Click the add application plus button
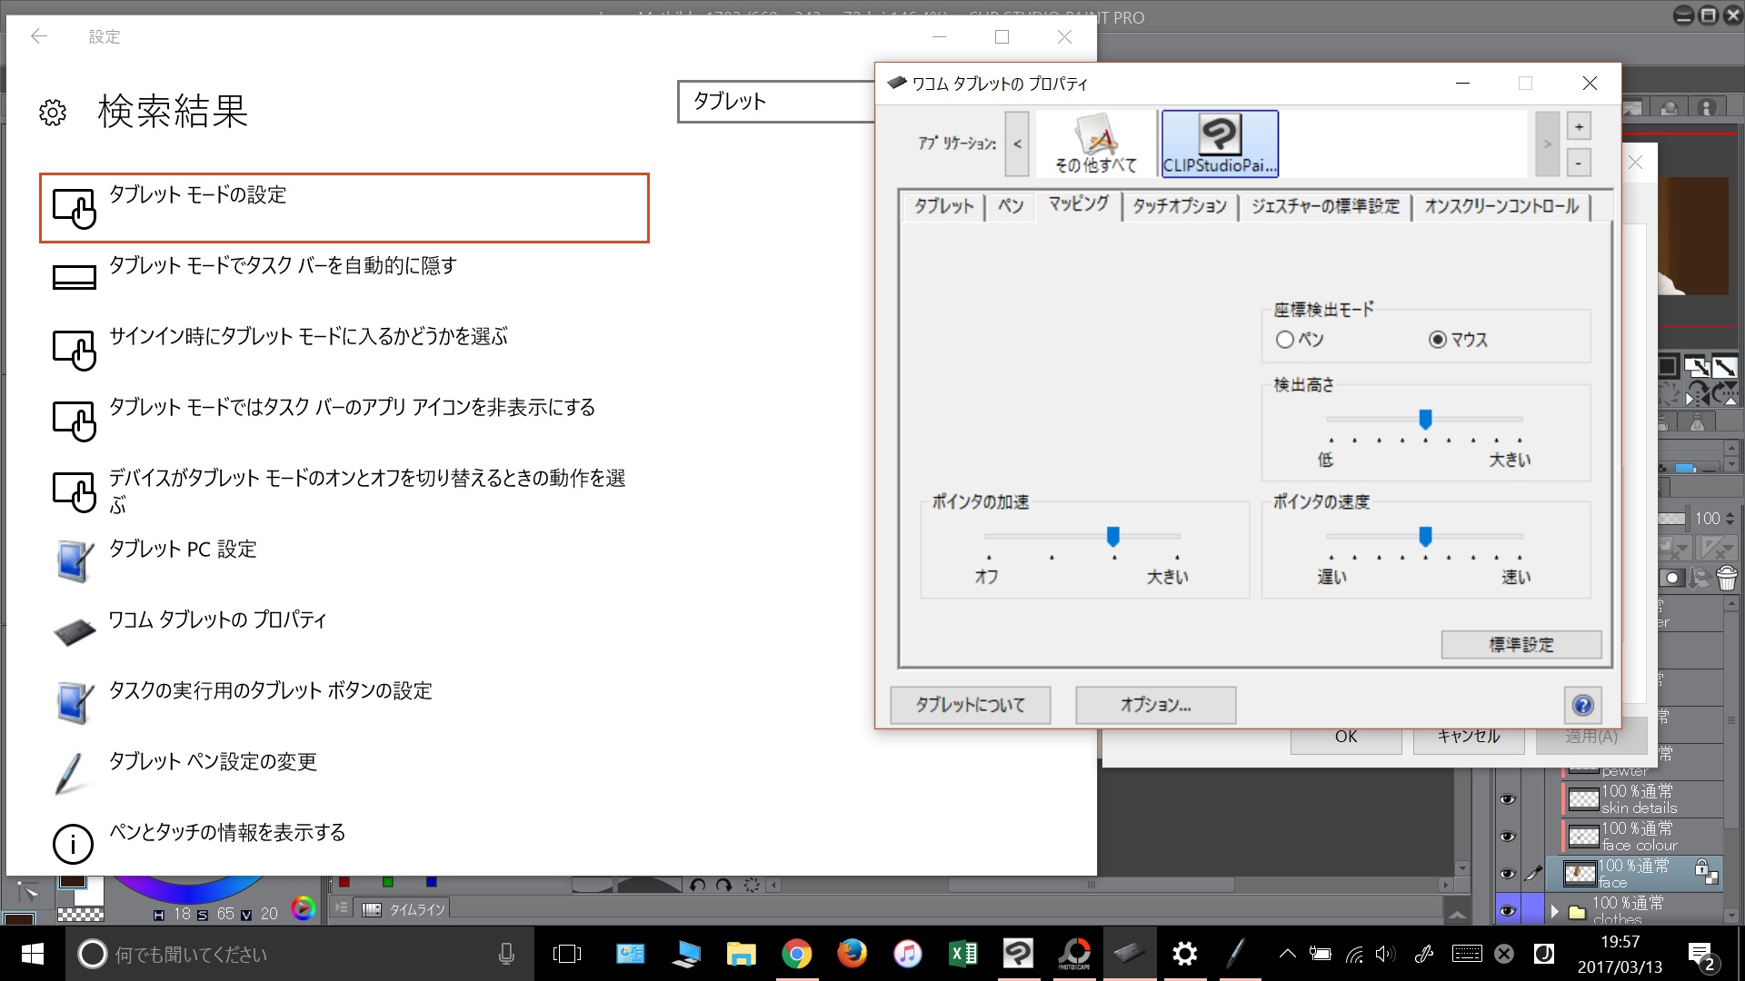 coord(1579,127)
